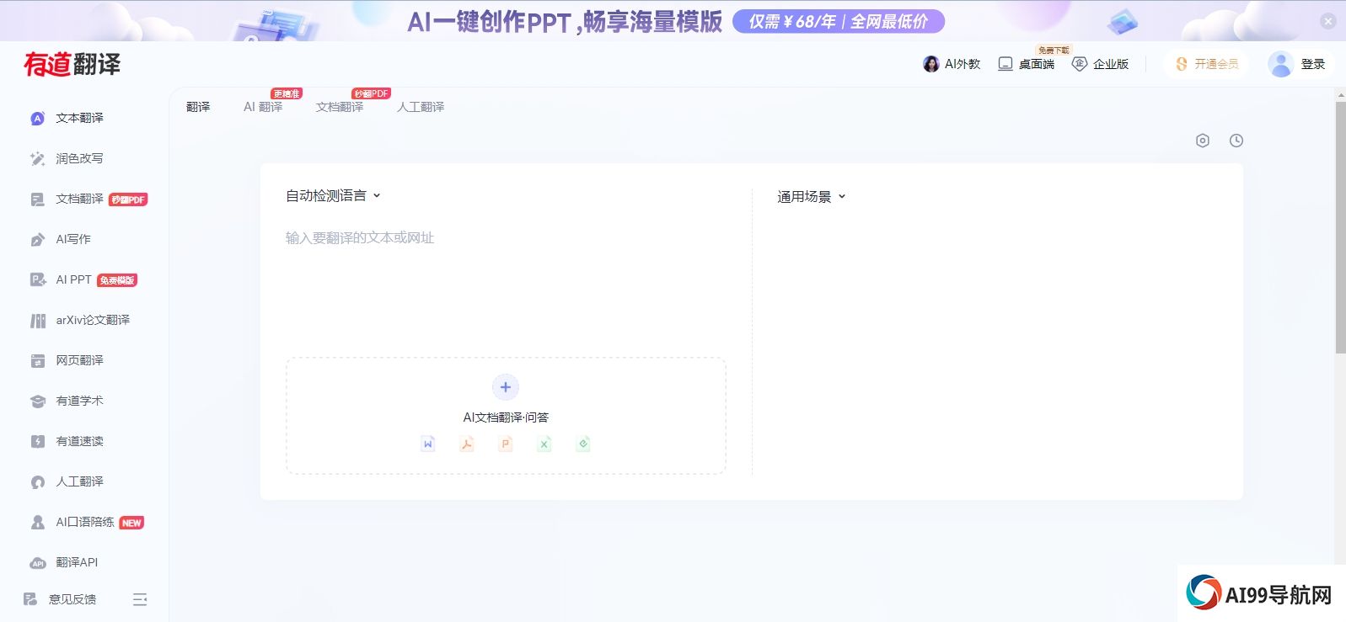
Task: Select the 润色改写 magic wand icon
Action: pyautogui.click(x=38, y=158)
